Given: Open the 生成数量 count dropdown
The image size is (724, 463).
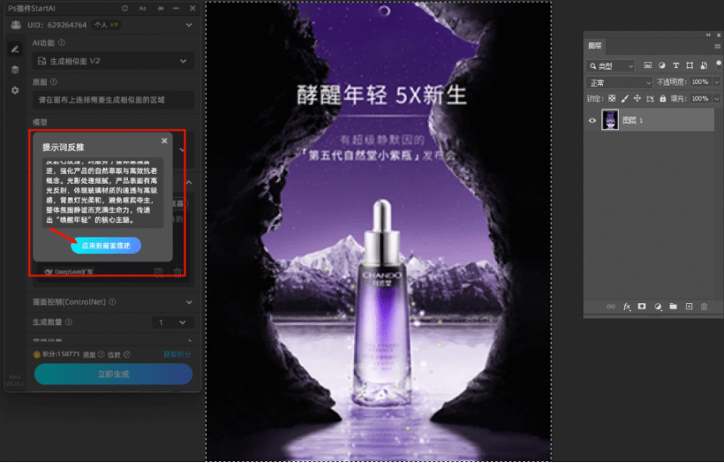Looking at the screenshot, I should point(173,322).
